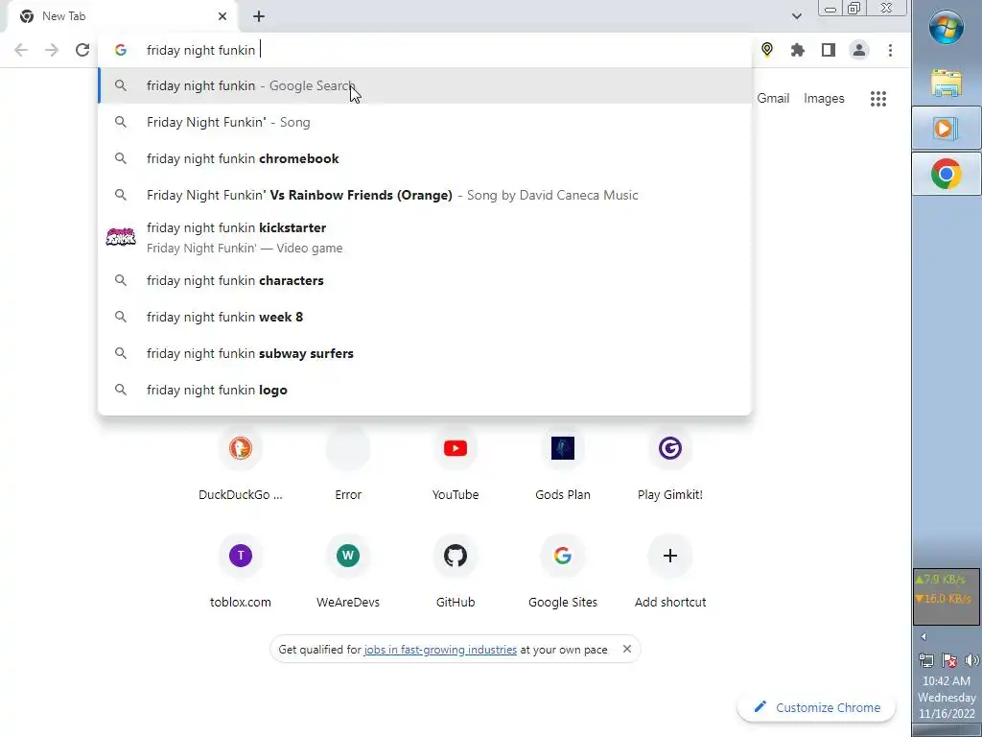The height and width of the screenshot is (737, 982).
Task: Dismiss the jobs promo banner
Action: (x=627, y=650)
